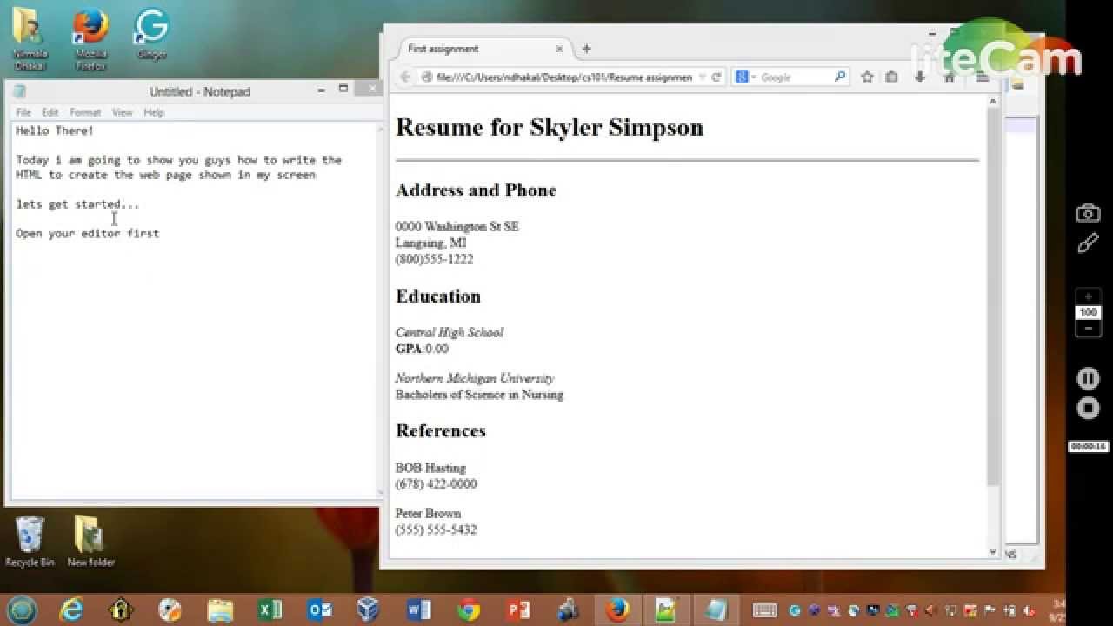The width and height of the screenshot is (1113, 626).
Task: Open the search engine selector dropdown
Action: point(744,77)
